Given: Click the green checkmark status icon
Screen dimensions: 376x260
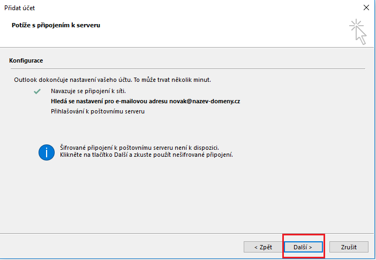Looking at the screenshot, I should click(x=37, y=91).
